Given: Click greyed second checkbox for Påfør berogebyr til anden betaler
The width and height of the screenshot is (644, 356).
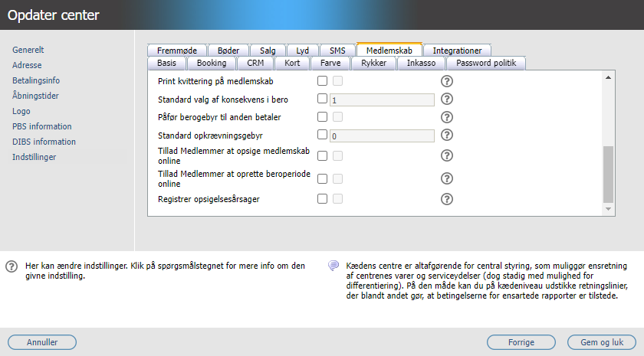Looking at the screenshot, I should (337, 117).
